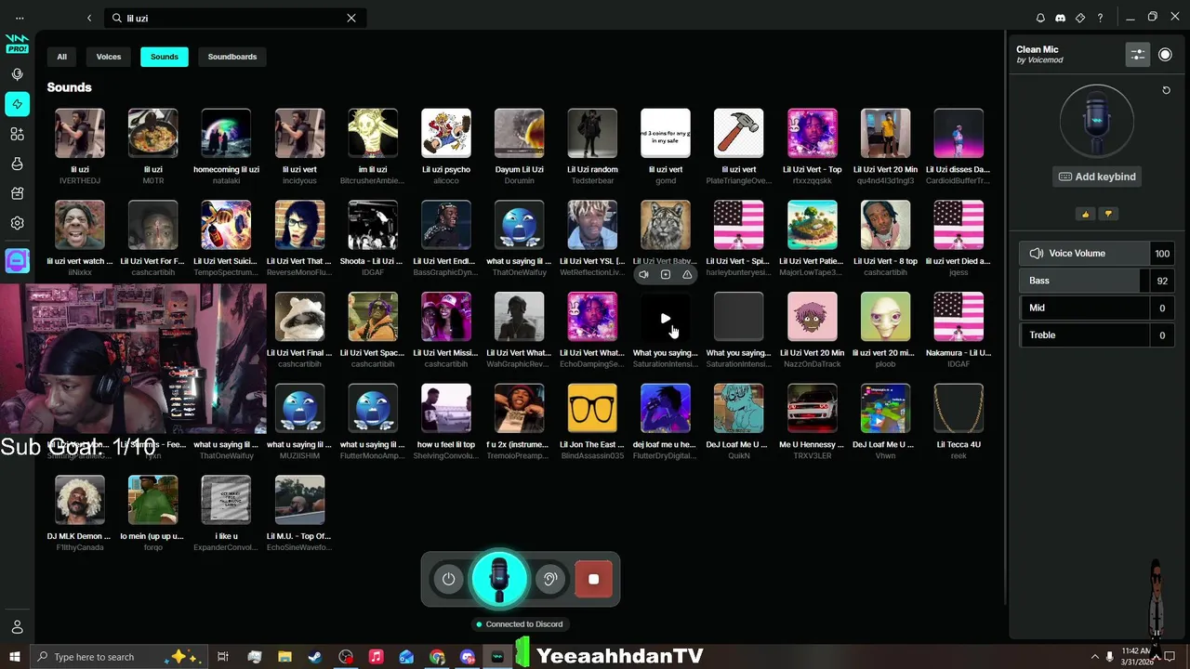
Task: Play the 'im lil uzi' sound thumbnail
Action: (x=373, y=134)
